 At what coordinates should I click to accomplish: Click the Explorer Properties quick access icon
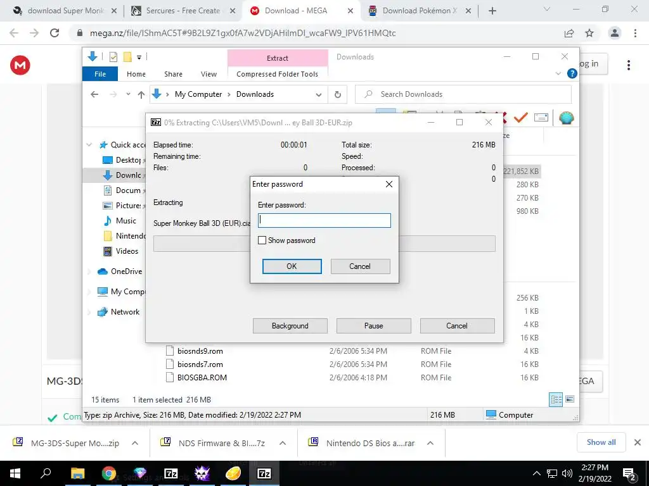(113, 57)
